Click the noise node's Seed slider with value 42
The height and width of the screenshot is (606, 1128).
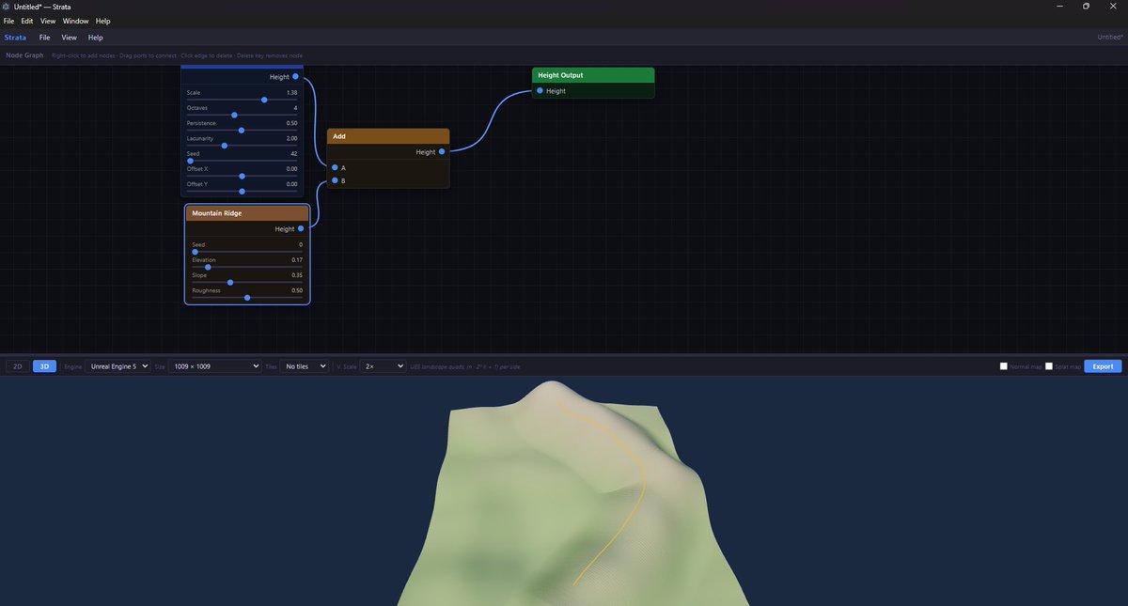242,161
